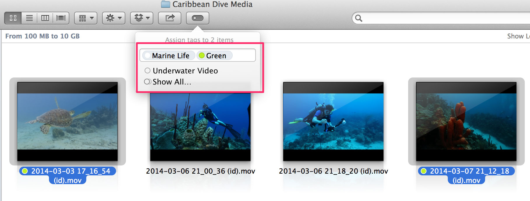Click the Caribbean Dive Media window title
Image resolution: width=530 pixels, height=201 pixels.
click(x=213, y=4)
